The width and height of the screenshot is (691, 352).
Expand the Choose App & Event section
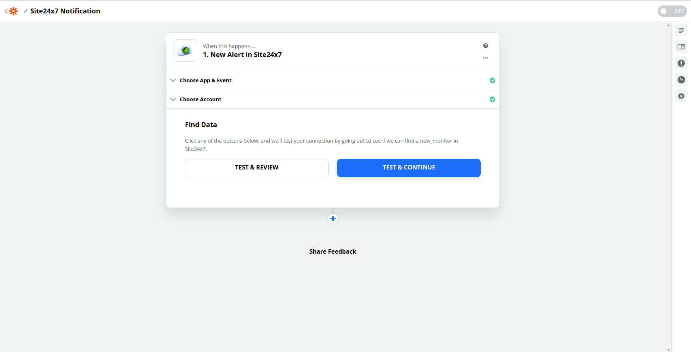[x=205, y=80]
